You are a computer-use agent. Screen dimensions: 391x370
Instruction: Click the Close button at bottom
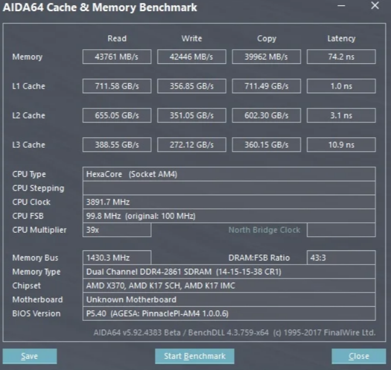(359, 356)
